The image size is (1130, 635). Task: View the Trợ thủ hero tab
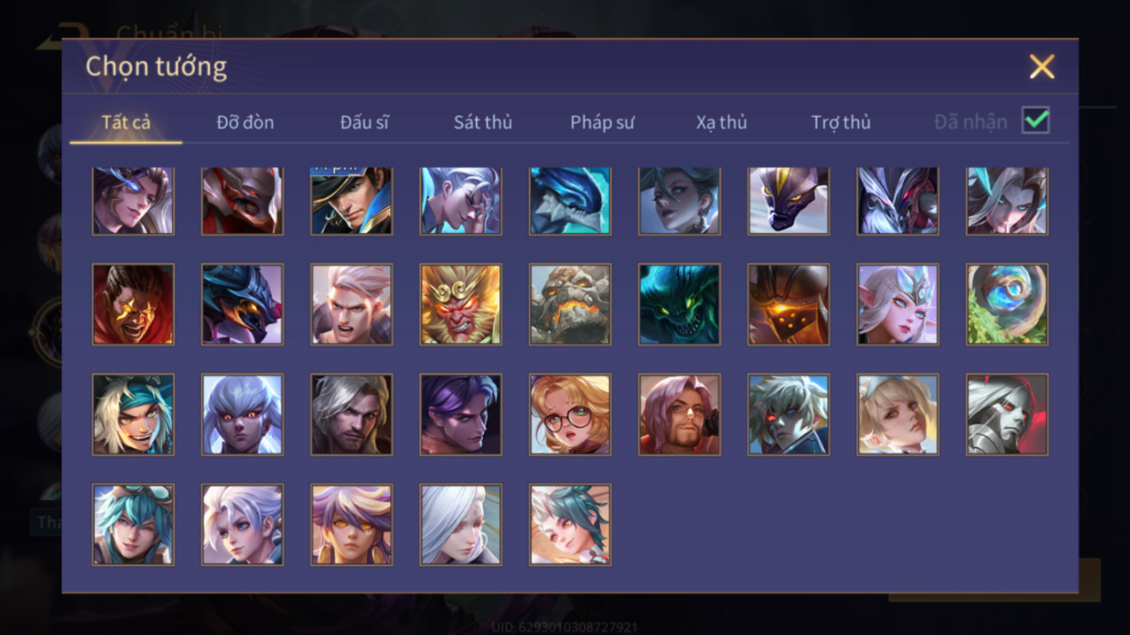tap(840, 122)
